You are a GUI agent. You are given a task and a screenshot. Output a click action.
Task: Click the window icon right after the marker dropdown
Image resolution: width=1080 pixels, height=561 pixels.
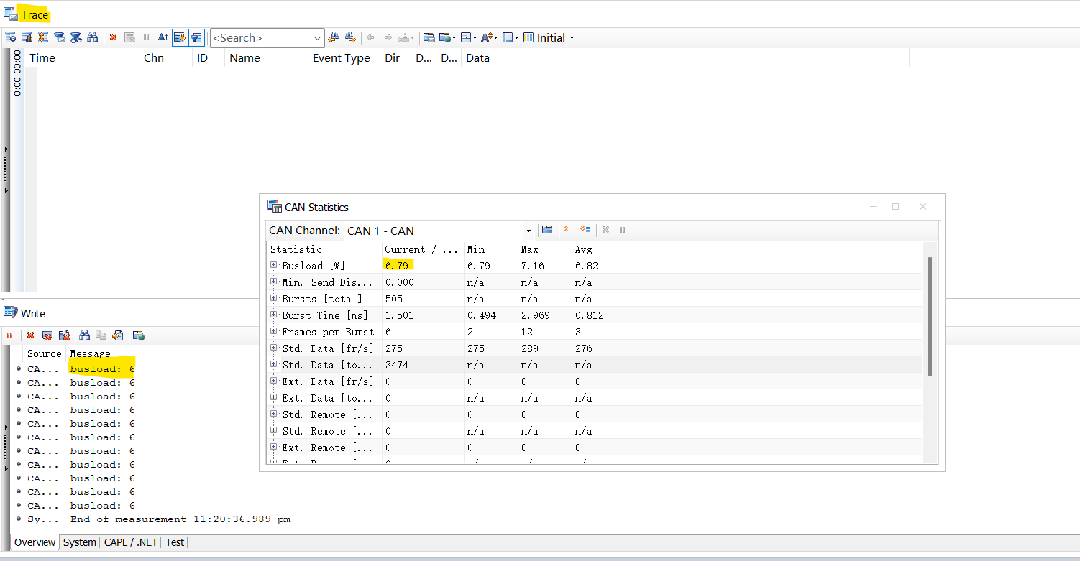(x=429, y=37)
